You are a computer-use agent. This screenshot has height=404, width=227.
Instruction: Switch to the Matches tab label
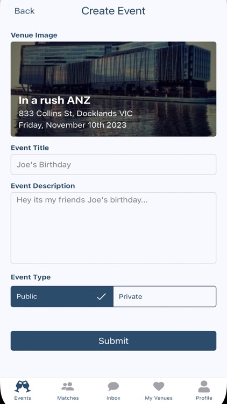(x=68, y=398)
